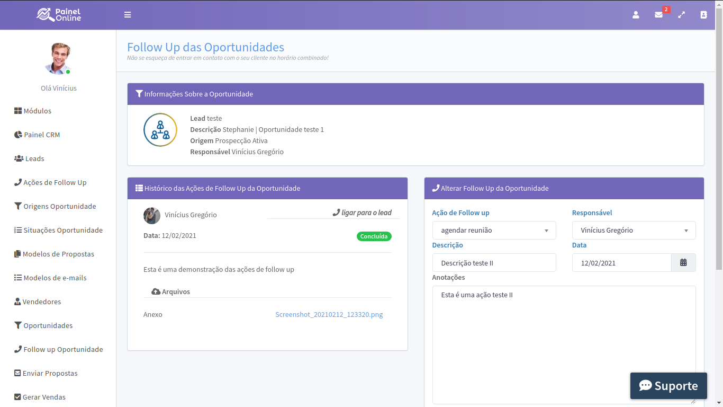
Task: Click the 'Responsável Vinícius Gregório' info line
Action: coord(237,152)
